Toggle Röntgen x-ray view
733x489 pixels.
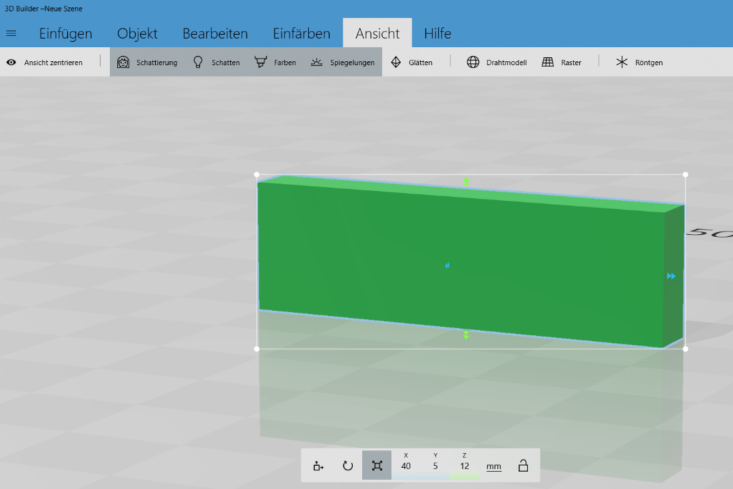point(639,62)
